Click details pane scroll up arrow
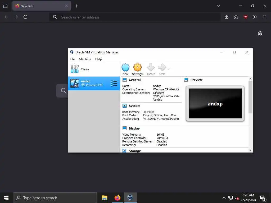The height and width of the screenshot is (203, 271). (x=250, y=79)
